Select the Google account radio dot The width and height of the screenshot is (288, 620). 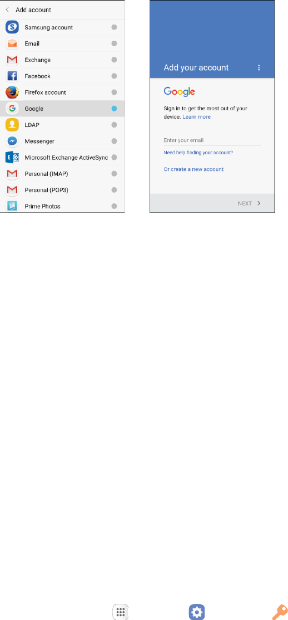point(114,108)
